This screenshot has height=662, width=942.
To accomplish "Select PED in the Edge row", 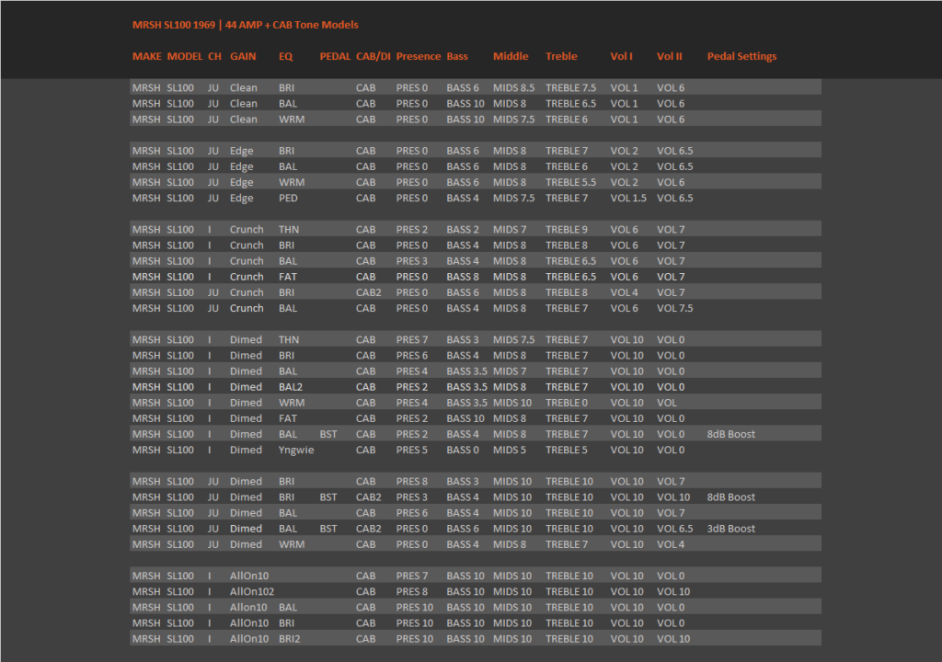I will (x=288, y=199).
